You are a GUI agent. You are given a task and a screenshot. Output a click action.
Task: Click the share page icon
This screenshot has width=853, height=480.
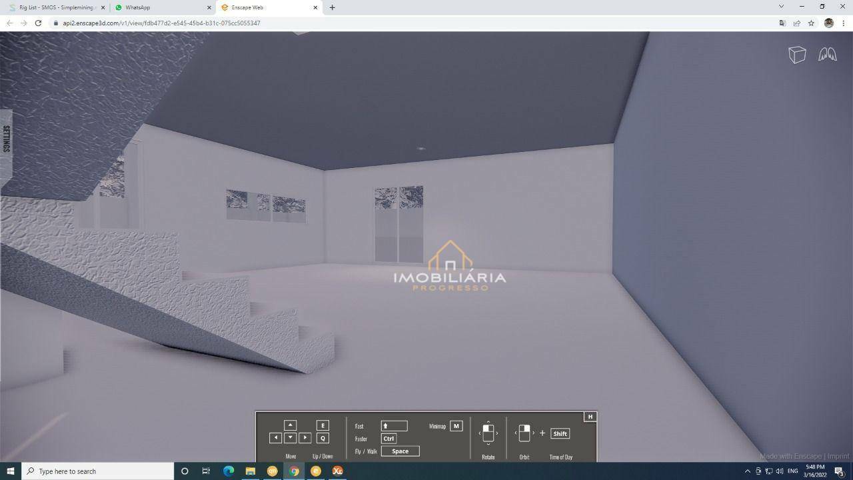click(797, 23)
